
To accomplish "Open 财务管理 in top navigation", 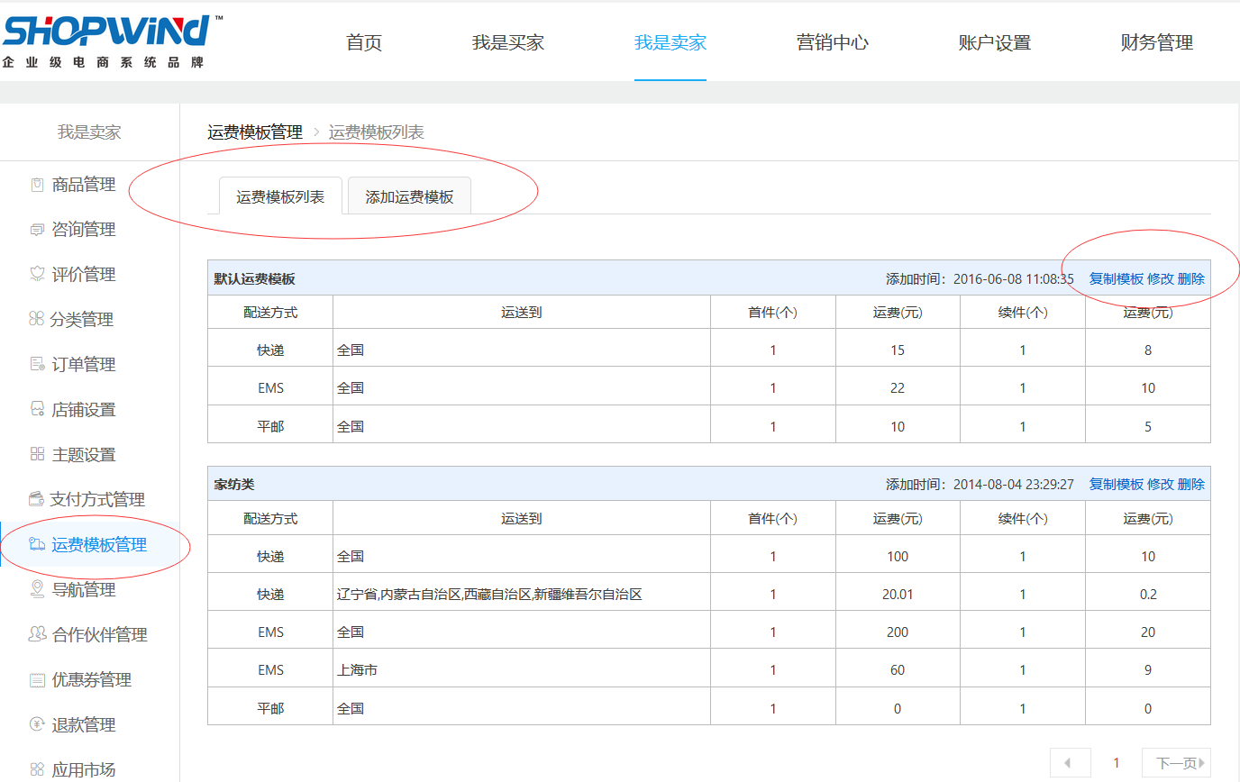I will [x=1157, y=42].
